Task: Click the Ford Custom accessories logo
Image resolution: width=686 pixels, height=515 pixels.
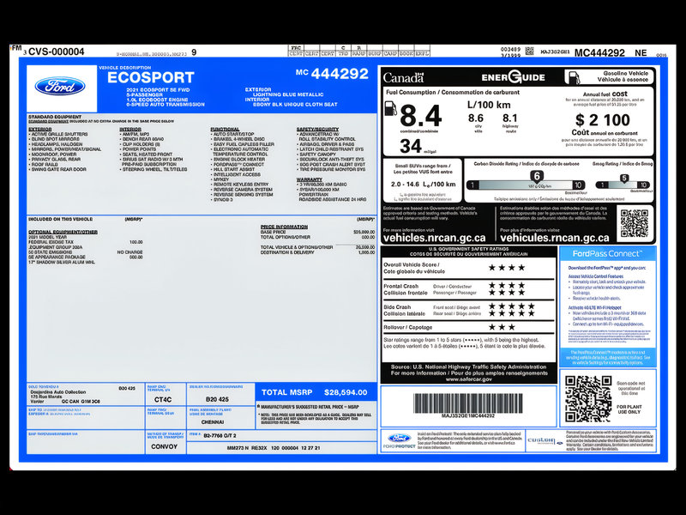Action: pos(544,441)
